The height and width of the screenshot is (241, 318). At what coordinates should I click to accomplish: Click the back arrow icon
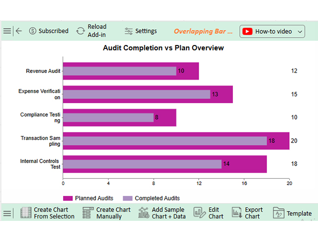(x=19, y=31)
